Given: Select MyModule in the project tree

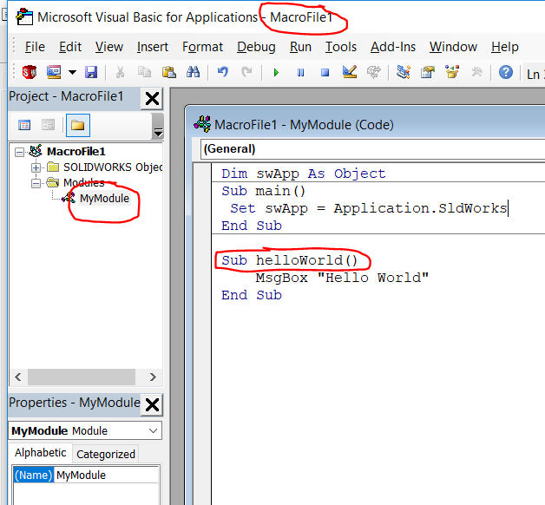Looking at the screenshot, I should 104,199.
